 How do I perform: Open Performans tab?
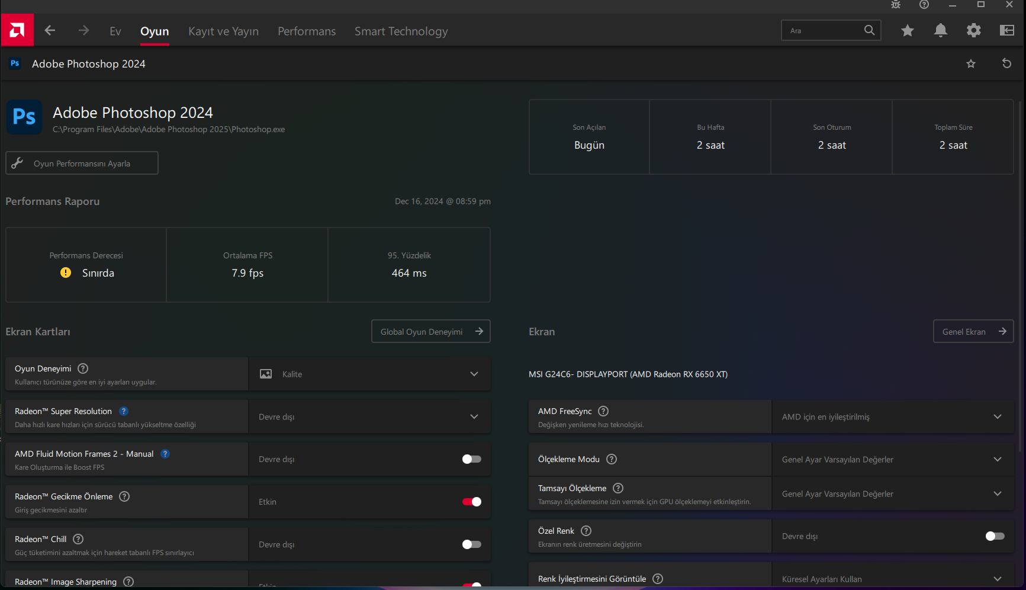(307, 31)
